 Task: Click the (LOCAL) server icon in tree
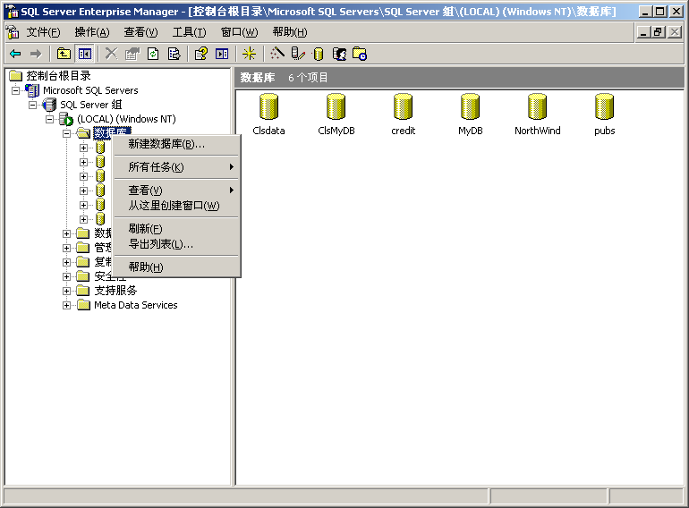pos(66,119)
